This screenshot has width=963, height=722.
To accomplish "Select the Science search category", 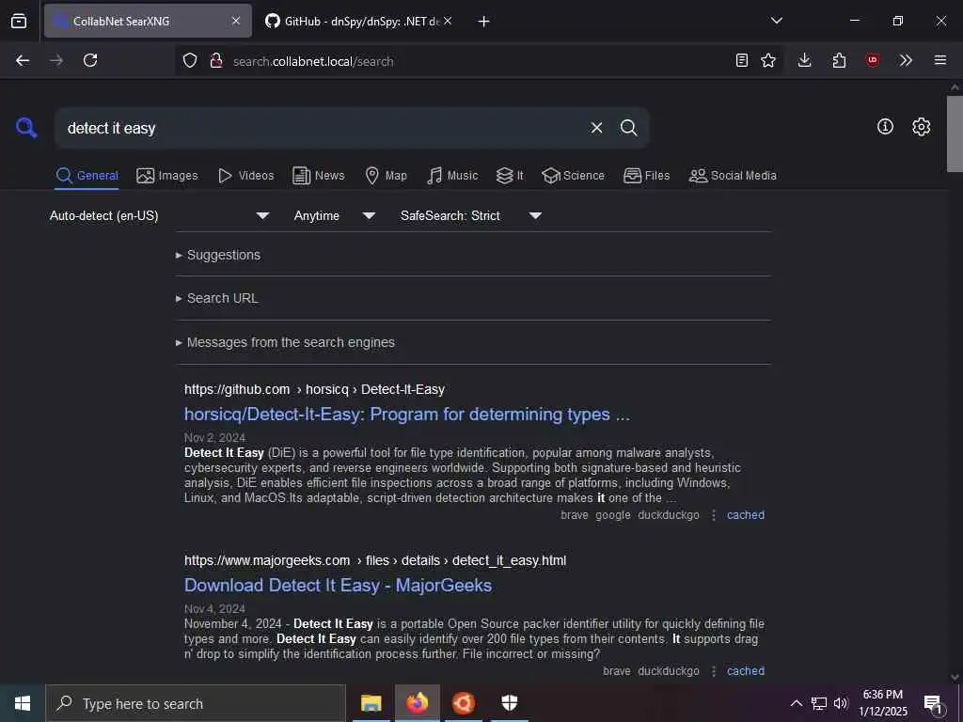I will 573,176.
